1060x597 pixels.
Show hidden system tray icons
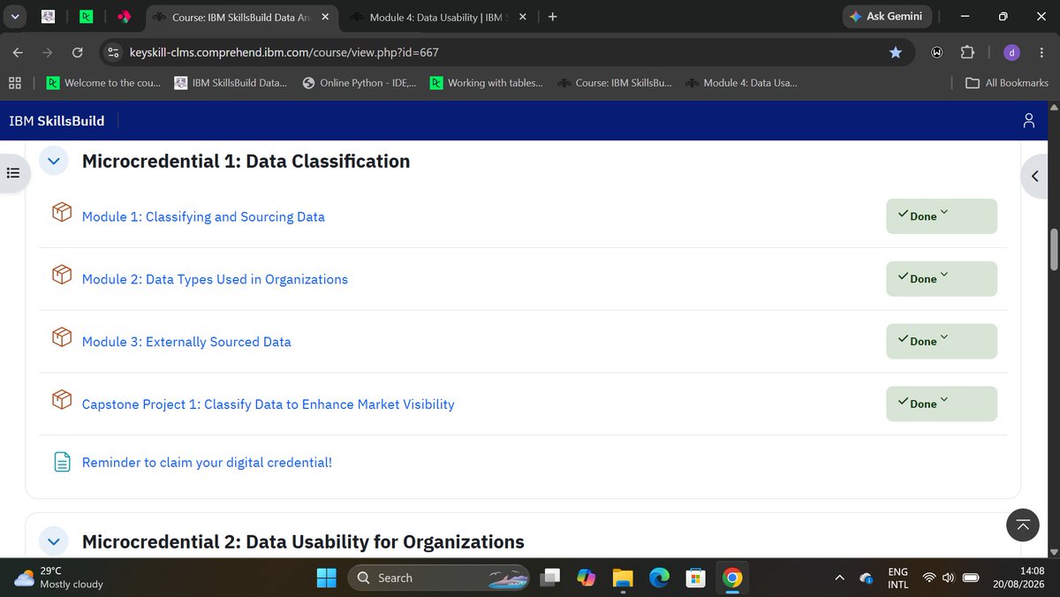pos(839,578)
